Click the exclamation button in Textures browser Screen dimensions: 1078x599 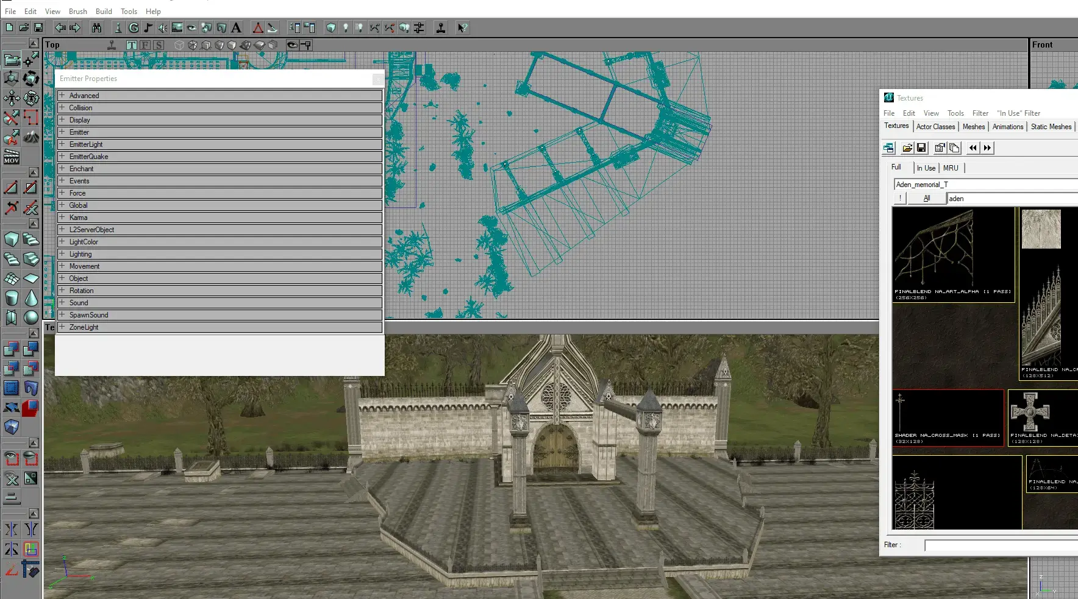(x=900, y=199)
